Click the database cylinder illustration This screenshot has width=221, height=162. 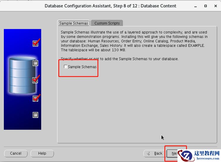(x=22, y=75)
